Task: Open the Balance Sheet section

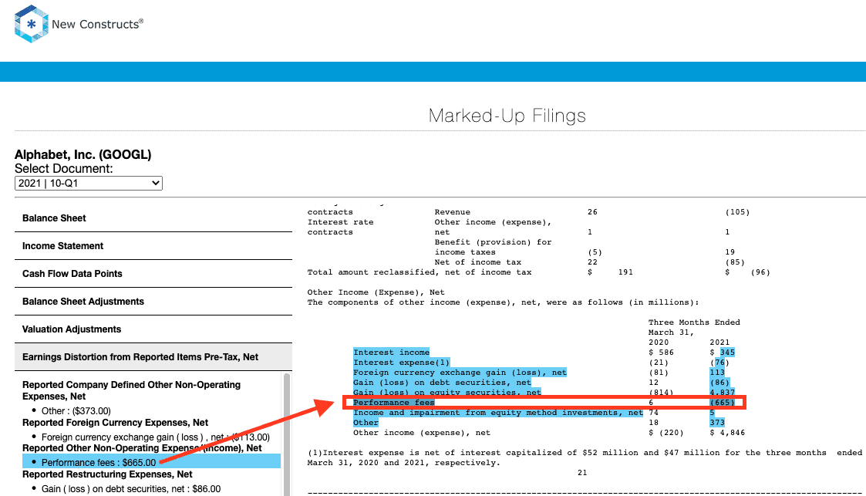Action: (153, 218)
